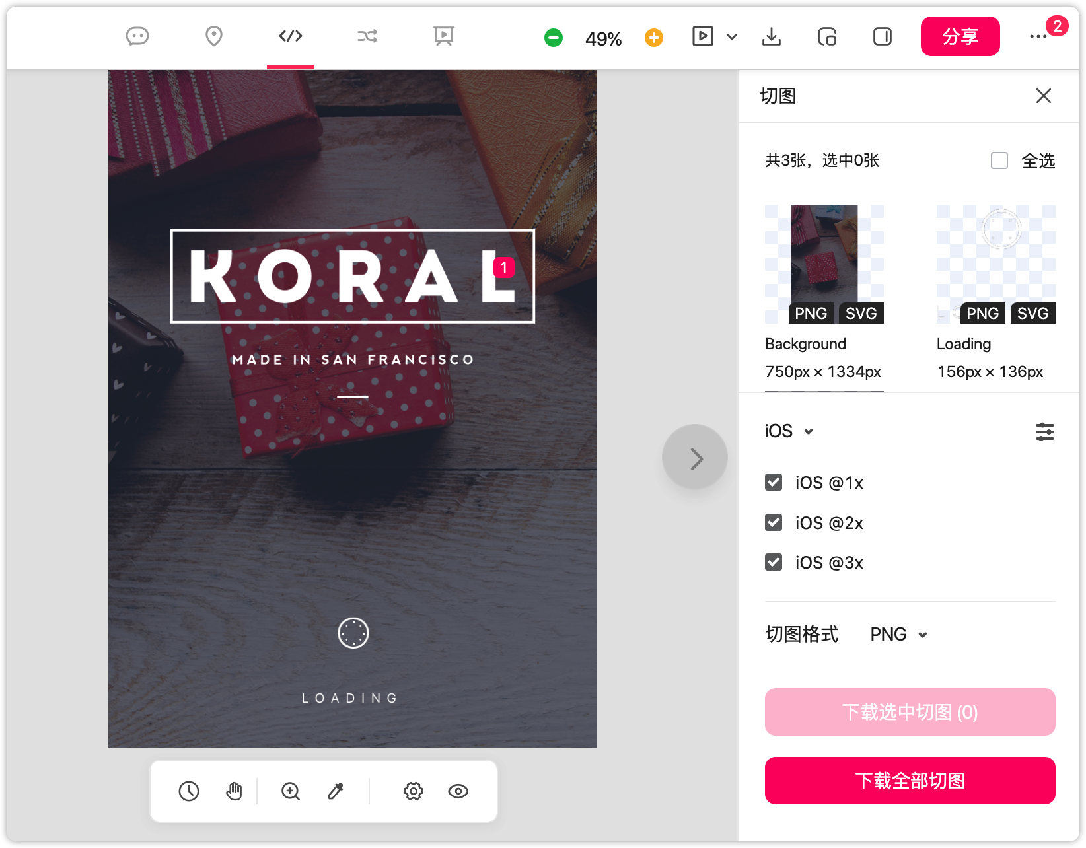Open the PNG slice format dropdown
1086x848 pixels.
[898, 635]
